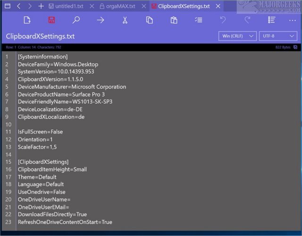Viewport: 302px width, 236px height.
Task: Click the Characters: 792 status entry
Action: pyautogui.click(x=49, y=47)
